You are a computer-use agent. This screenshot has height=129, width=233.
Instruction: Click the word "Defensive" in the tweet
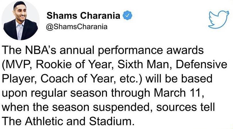click(x=201, y=65)
